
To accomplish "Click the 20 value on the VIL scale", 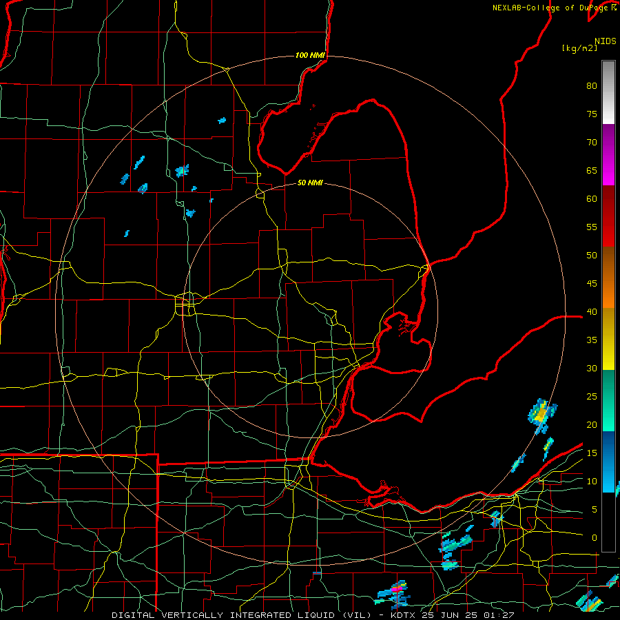I will 592,424.
